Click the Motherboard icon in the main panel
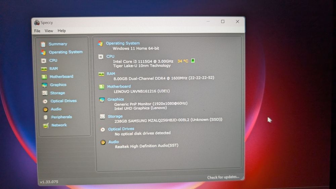 coord(101,87)
